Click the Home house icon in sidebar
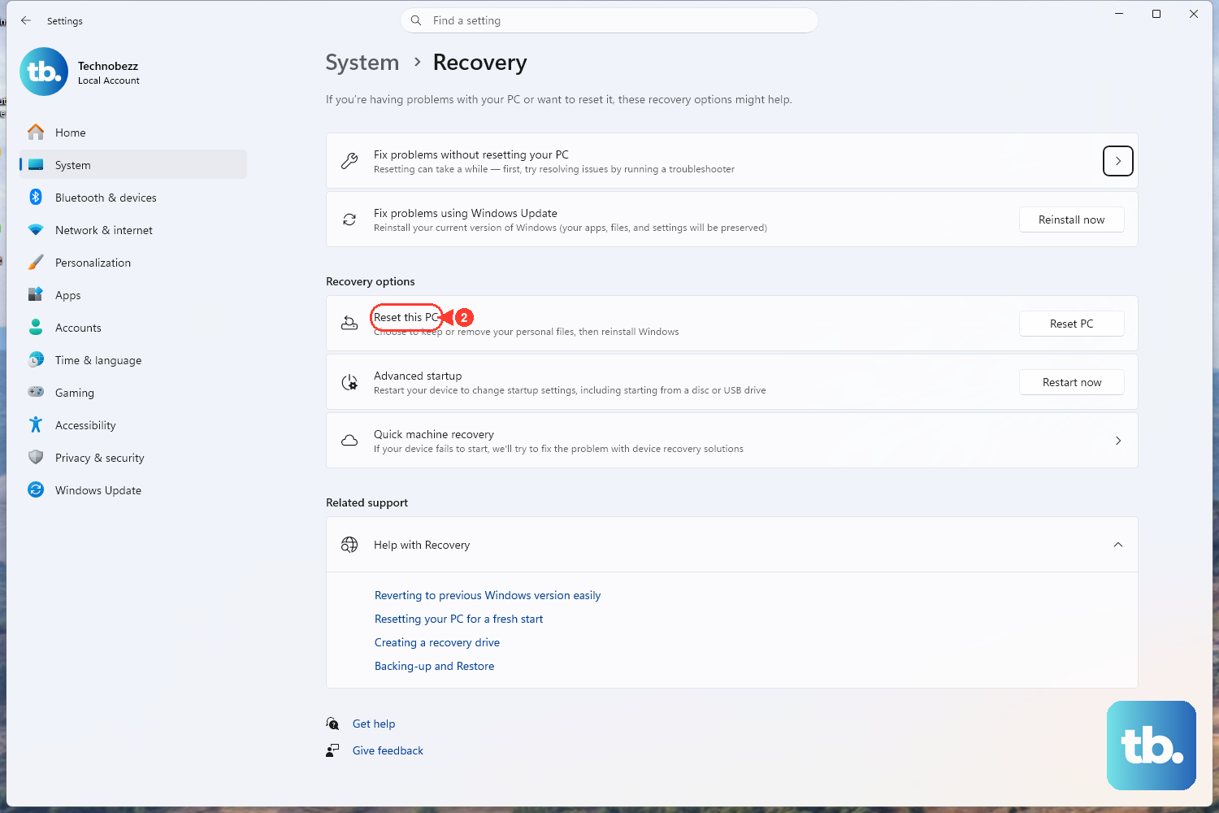Image resolution: width=1219 pixels, height=813 pixels. click(x=36, y=132)
